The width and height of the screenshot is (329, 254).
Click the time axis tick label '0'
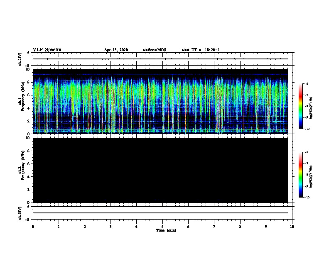33,227
